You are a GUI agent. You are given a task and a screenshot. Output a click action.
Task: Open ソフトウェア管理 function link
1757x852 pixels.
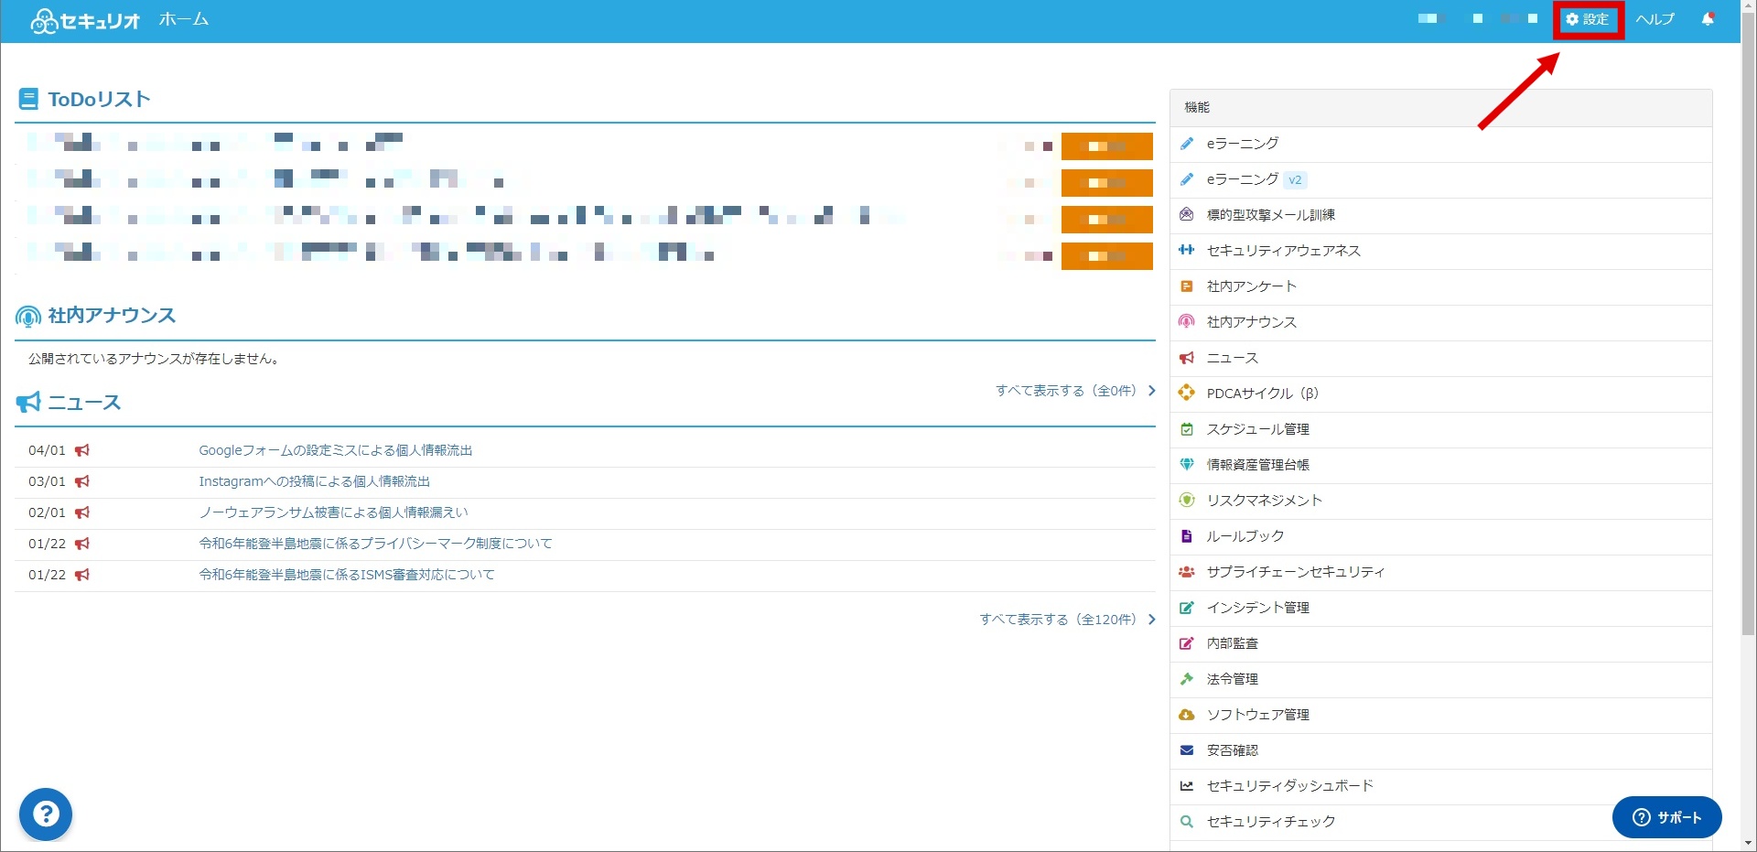(1258, 715)
